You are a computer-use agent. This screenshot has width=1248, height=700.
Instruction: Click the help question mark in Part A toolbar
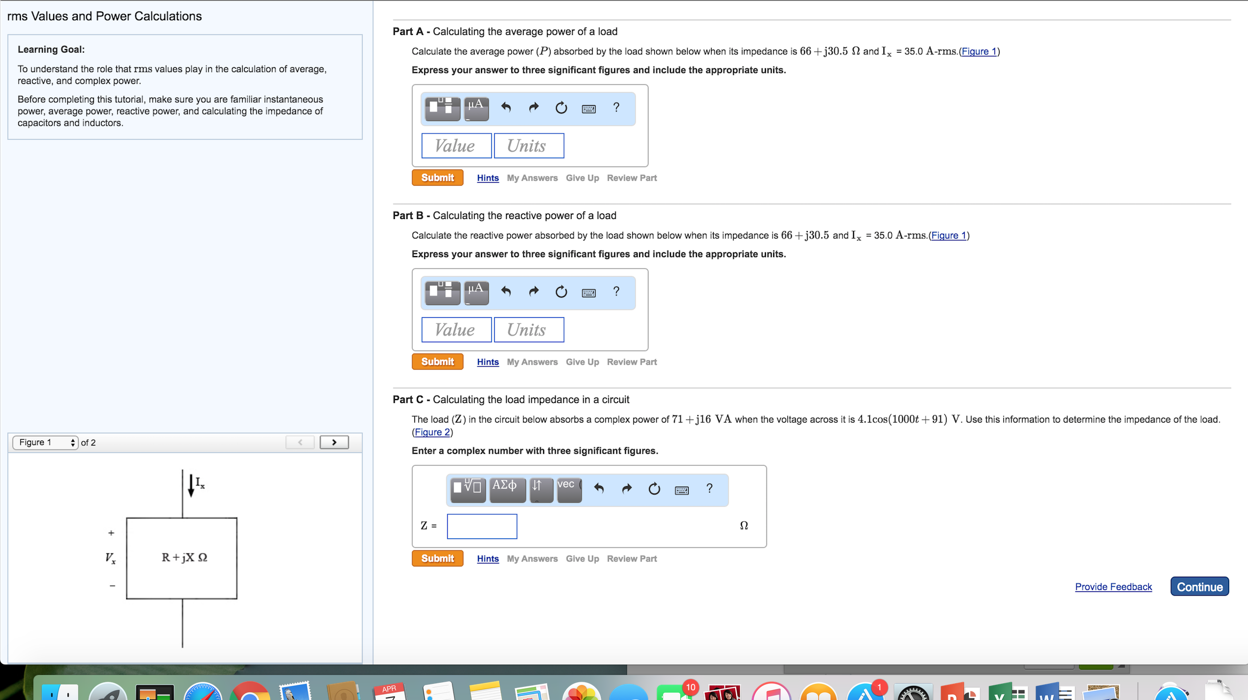pyautogui.click(x=616, y=108)
